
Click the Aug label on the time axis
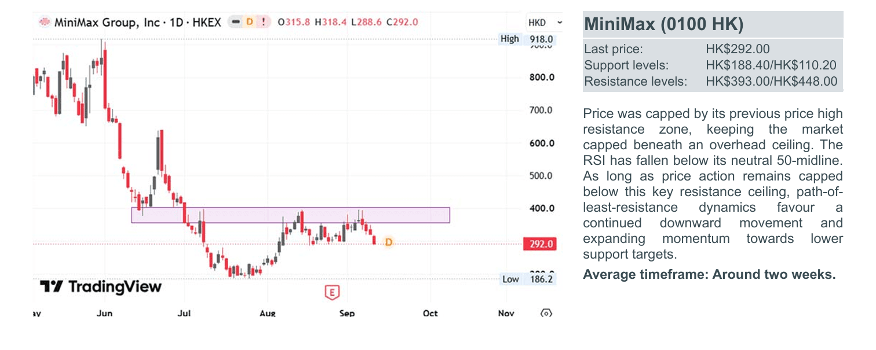tap(268, 313)
